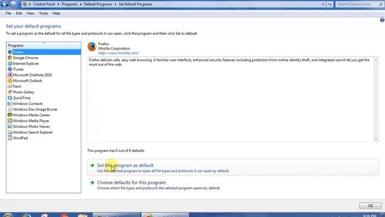Click the Windows Search Explorer icon
Screen dimensions: 385x217
tap(10, 132)
